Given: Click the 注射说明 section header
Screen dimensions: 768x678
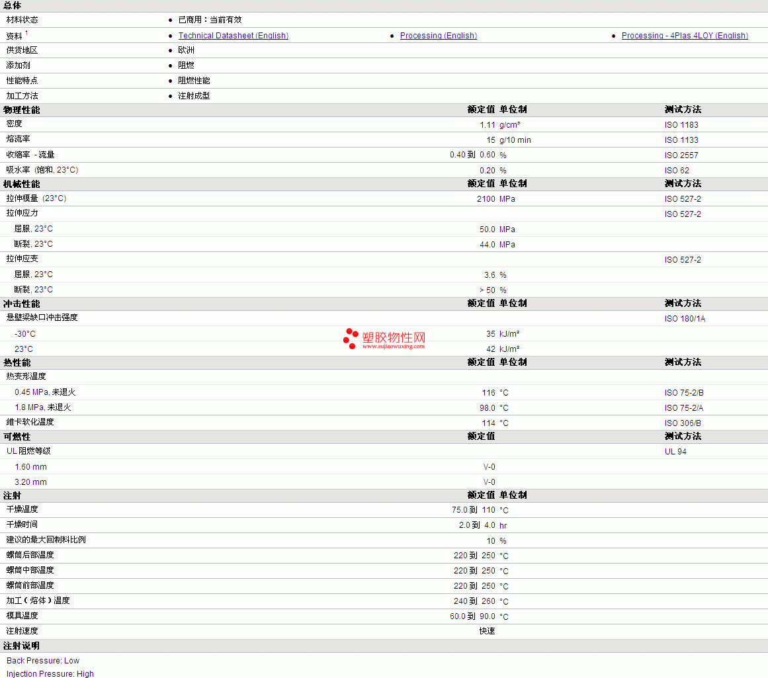Looking at the screenshot, I should 22,646.
